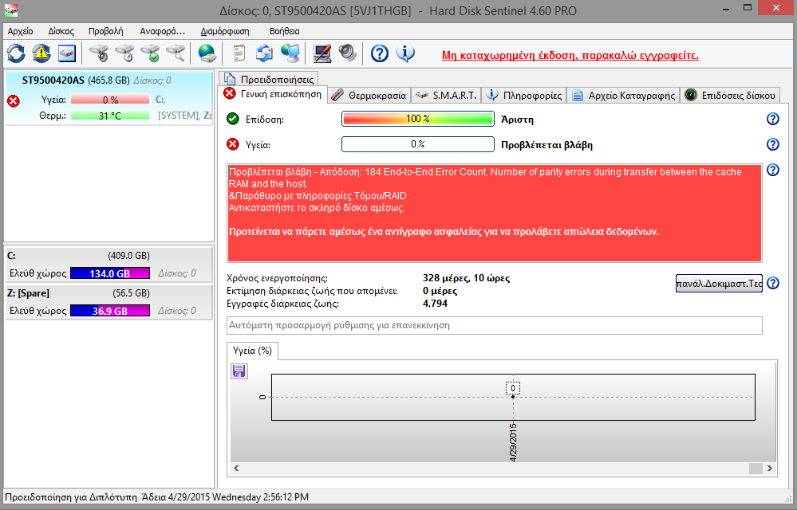Viewport: 797px width, 510px height.
Task: Open the S.M.A.R.T. tab
Action: coord(446,96)
